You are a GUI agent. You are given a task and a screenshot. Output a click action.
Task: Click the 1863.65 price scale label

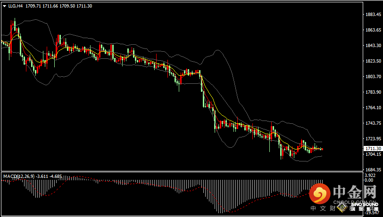373,30
